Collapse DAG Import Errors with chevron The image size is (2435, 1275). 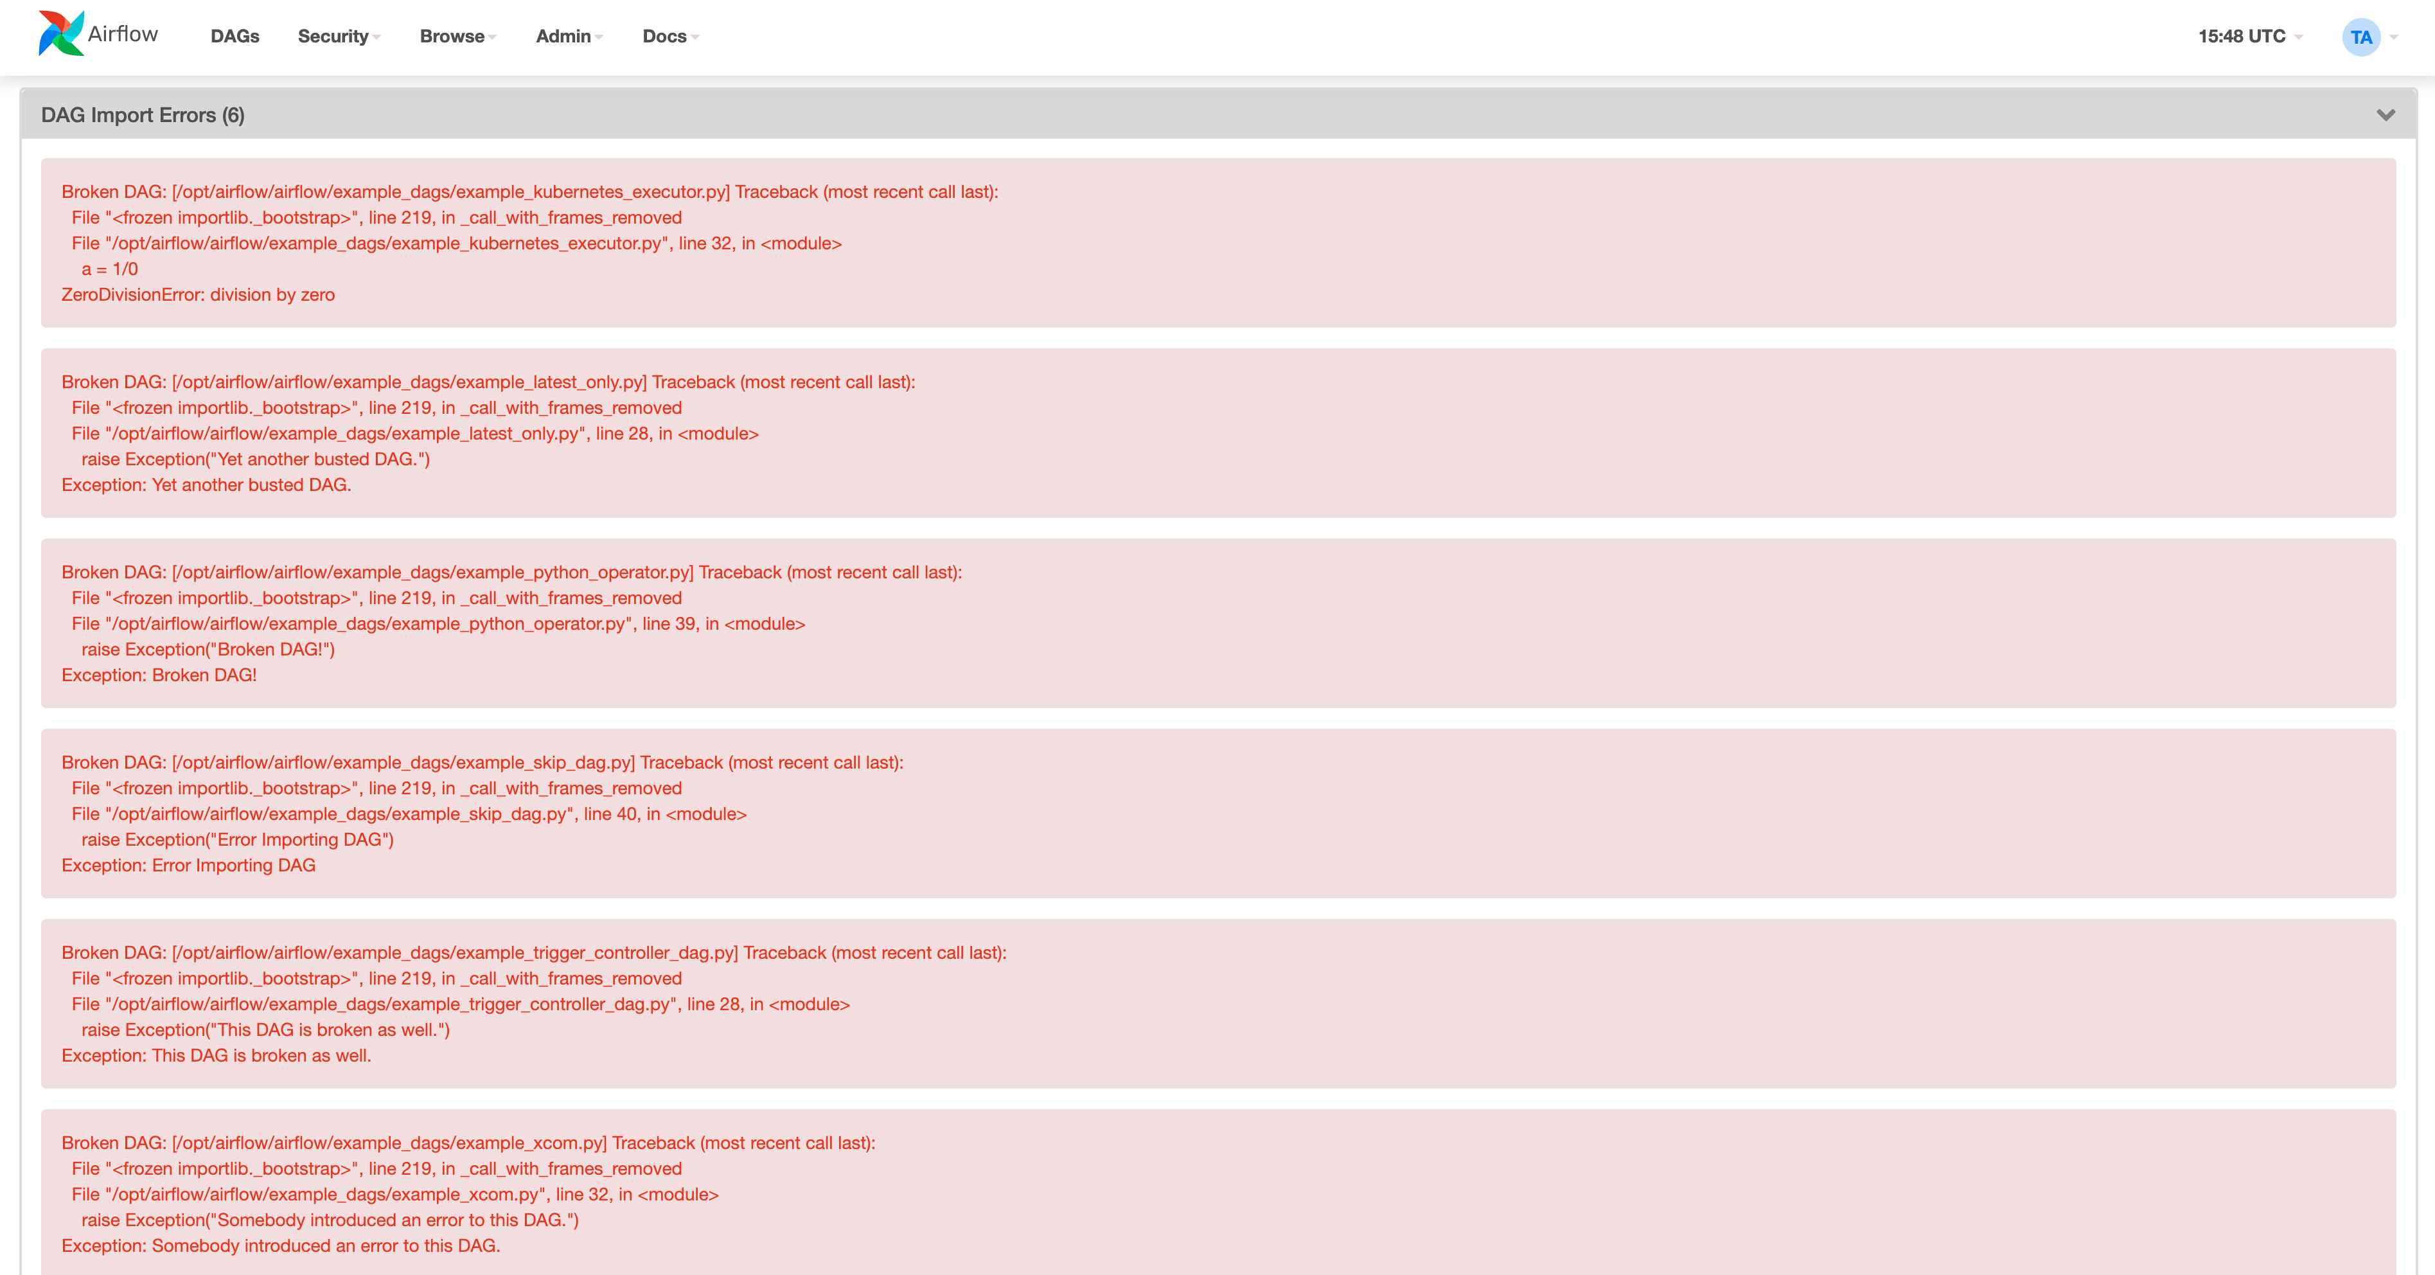point(2386,114)
